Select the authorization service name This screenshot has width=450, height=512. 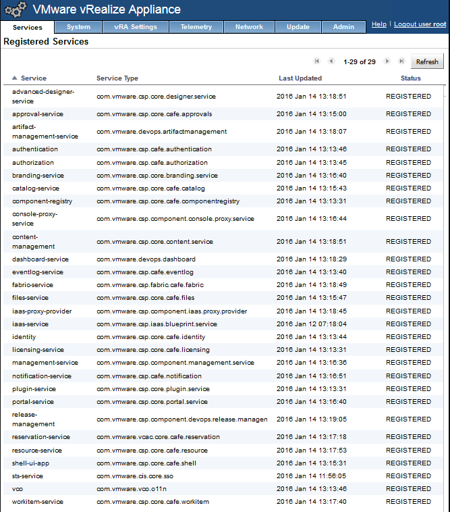pos(33,163)
